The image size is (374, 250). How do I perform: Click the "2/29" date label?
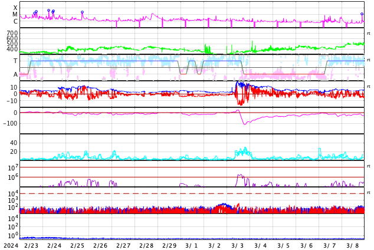[x=169, y=246]
